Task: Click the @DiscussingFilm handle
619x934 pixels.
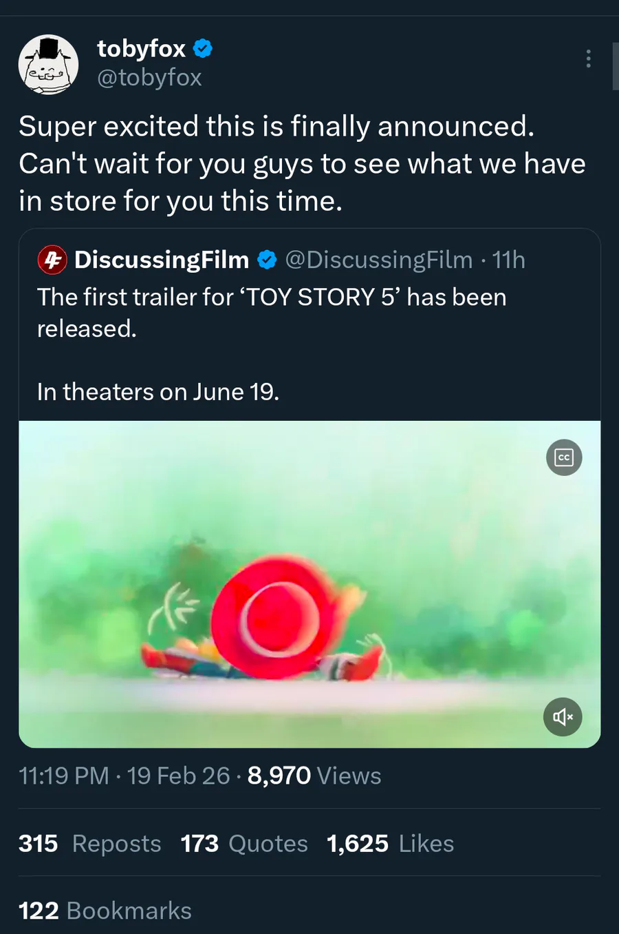Action: click(379, 260)
